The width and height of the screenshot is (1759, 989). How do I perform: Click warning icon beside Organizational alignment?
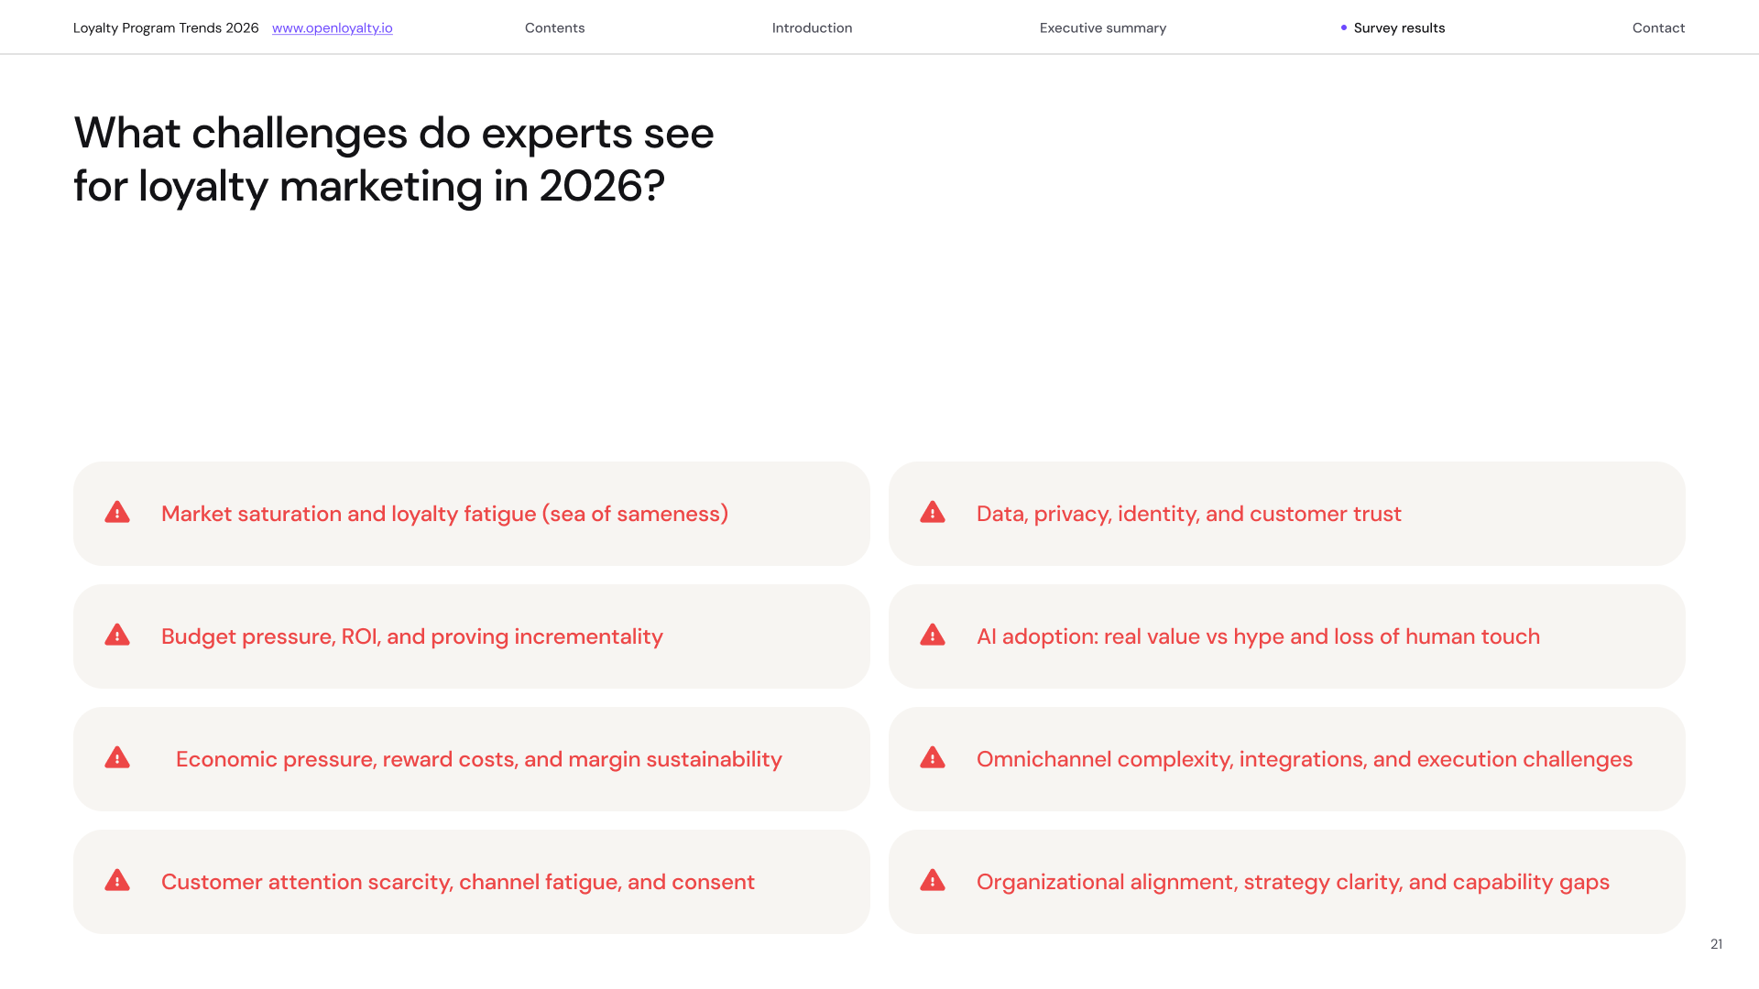point(933,881)
